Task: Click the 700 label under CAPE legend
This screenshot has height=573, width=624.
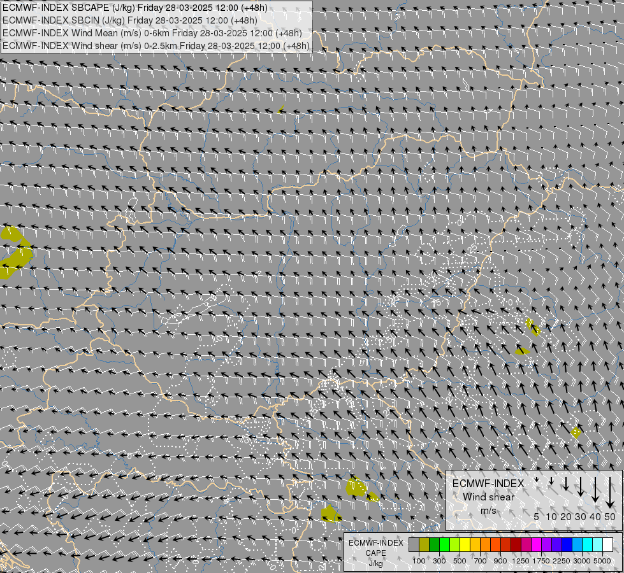Action: (x=481, y=561)
